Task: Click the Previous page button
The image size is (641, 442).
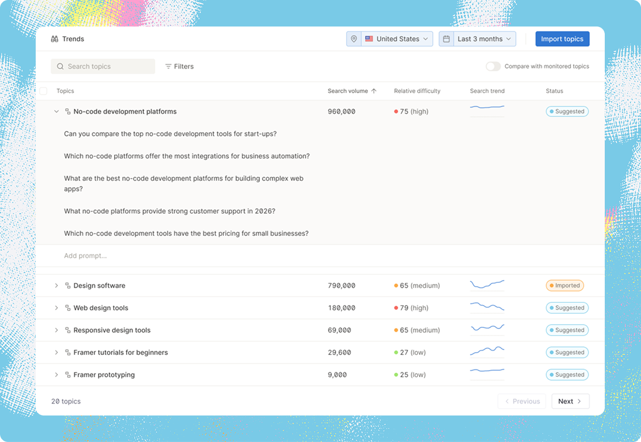Action: tap(523, 401)
